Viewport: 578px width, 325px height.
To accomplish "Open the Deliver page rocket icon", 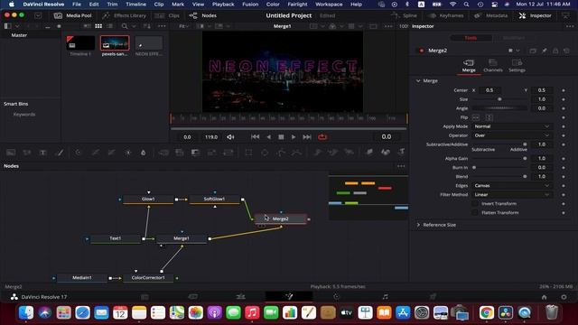I will coord(433,297).
